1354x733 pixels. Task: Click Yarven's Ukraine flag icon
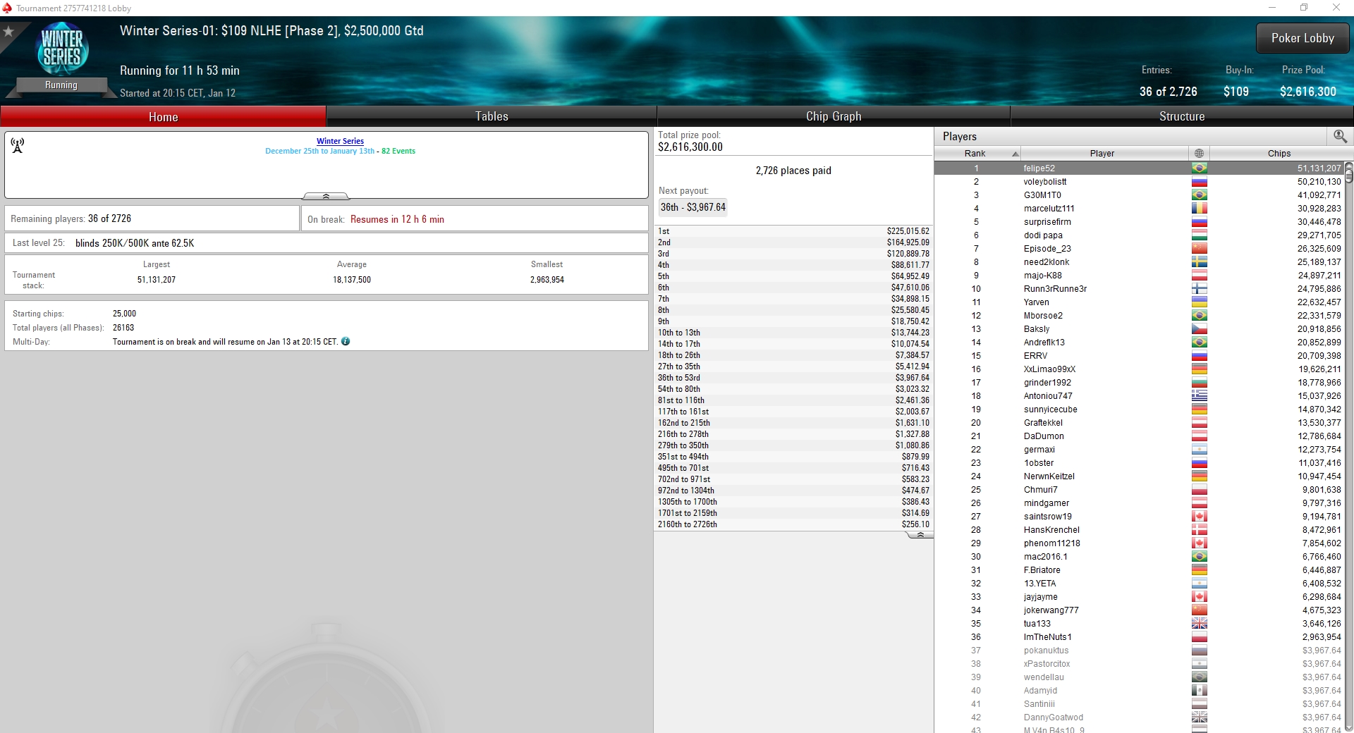[x=1199, y=302]
